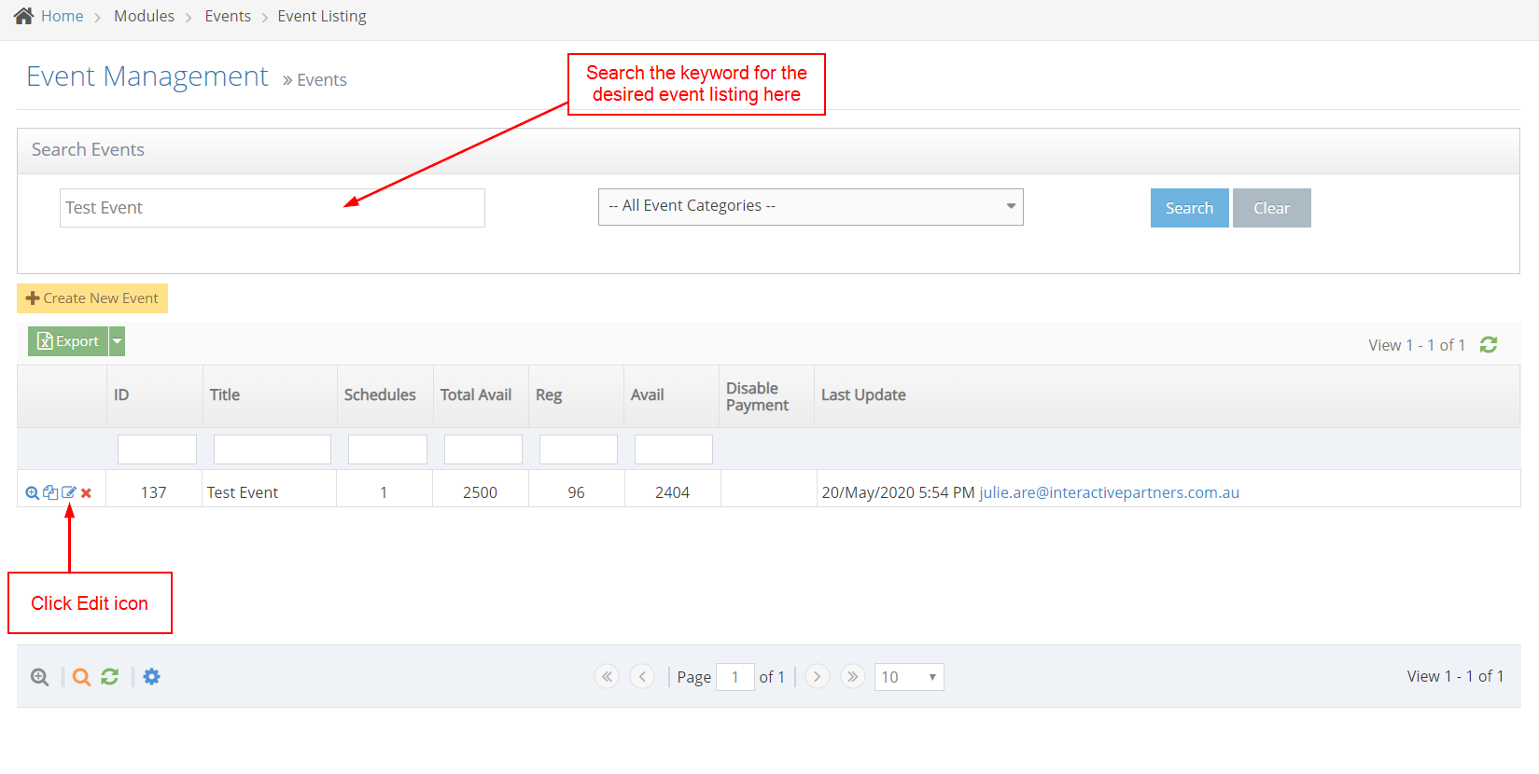Click the edit icon for Test Event
Image resolution: width=1539 pixels, height=774 pixels.
68,492
